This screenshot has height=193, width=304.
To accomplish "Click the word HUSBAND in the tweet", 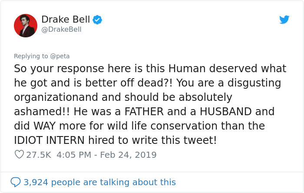I will pos(225,112).
